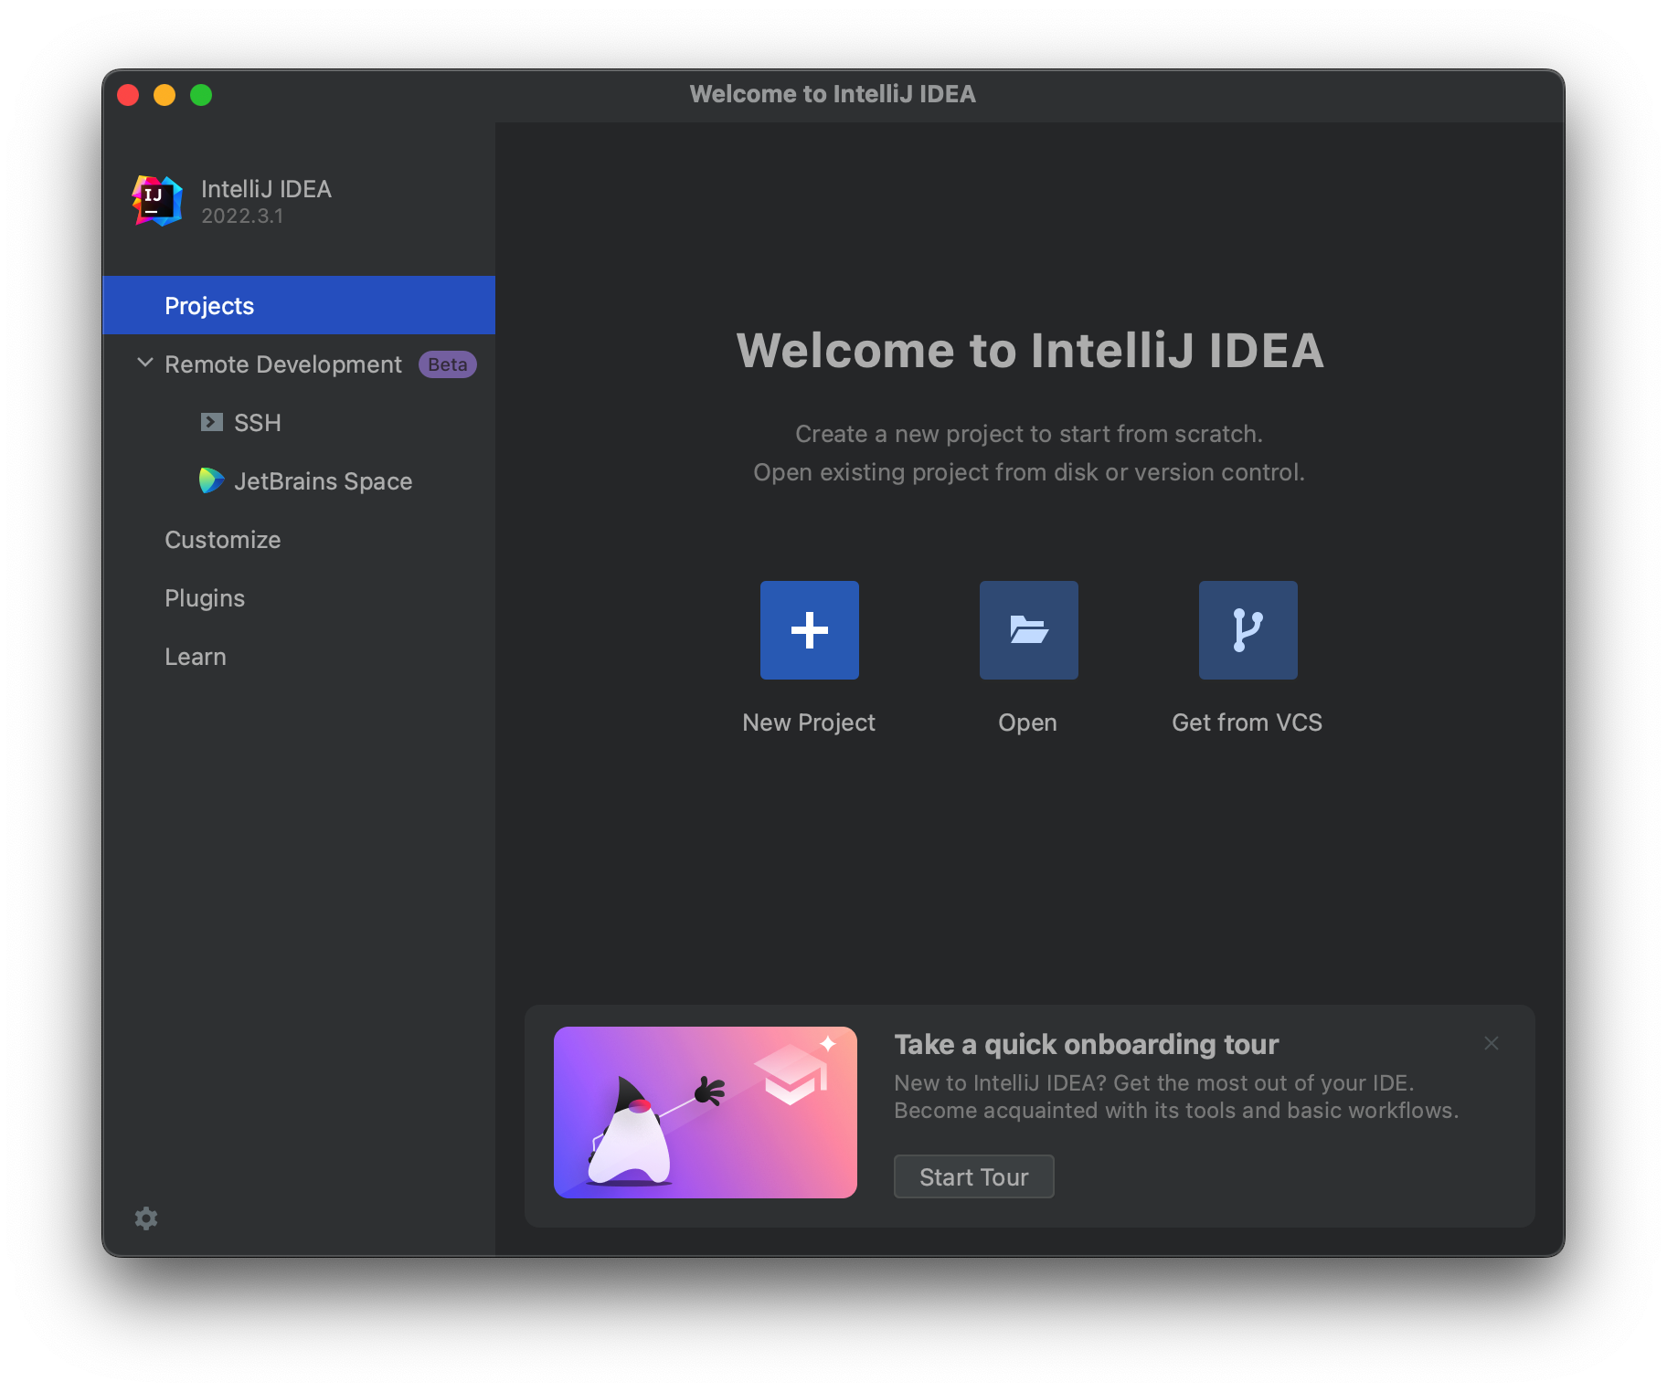Minimize the window with yellow button

[x=165, y=95]
